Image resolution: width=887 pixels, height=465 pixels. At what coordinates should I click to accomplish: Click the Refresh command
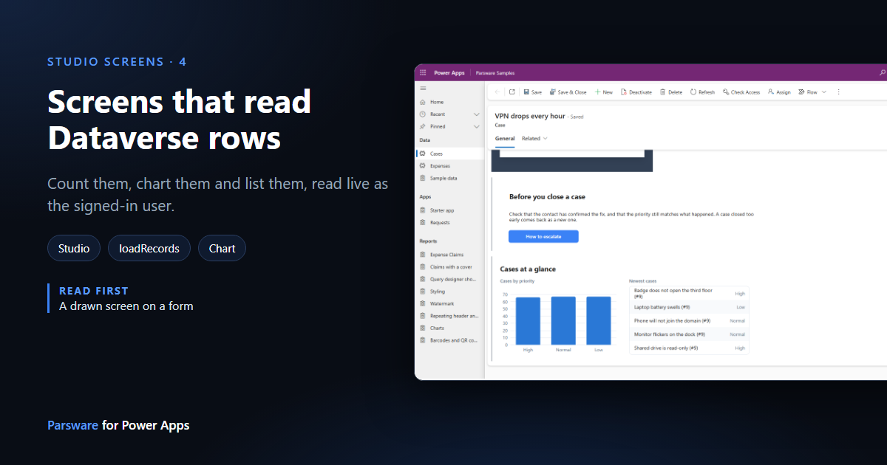(x=703, y=92)
